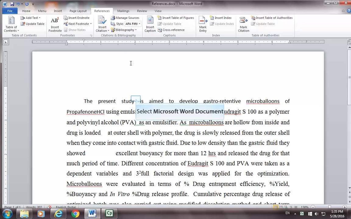Switch to the Mailings tab
Screen dimensions: 351x219
coord(123,11)
